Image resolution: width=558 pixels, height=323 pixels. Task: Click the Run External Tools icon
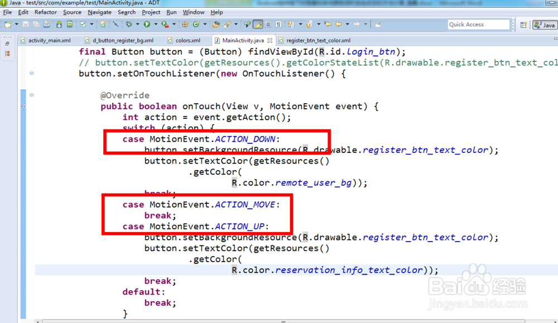[165, 24]
